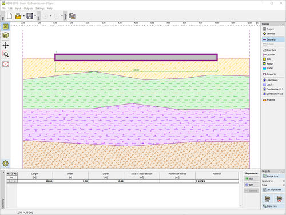Open the Outputs menu

28,9
